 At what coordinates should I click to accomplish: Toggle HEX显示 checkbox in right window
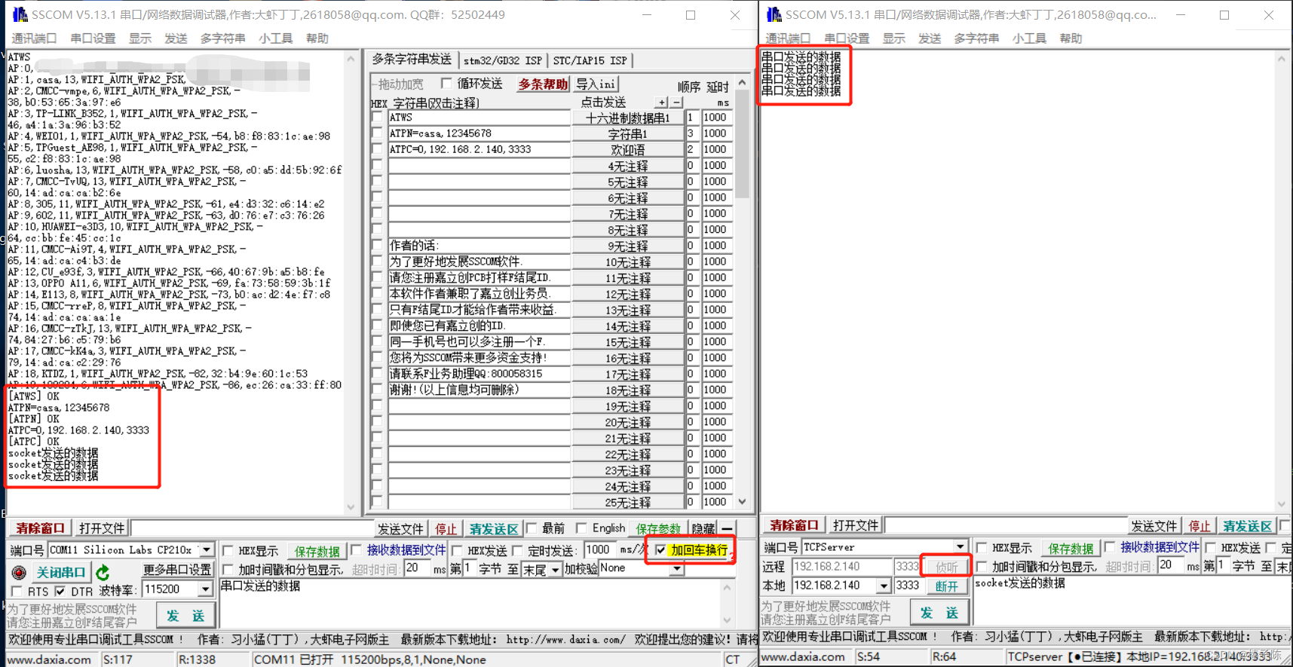click(982, 548)
